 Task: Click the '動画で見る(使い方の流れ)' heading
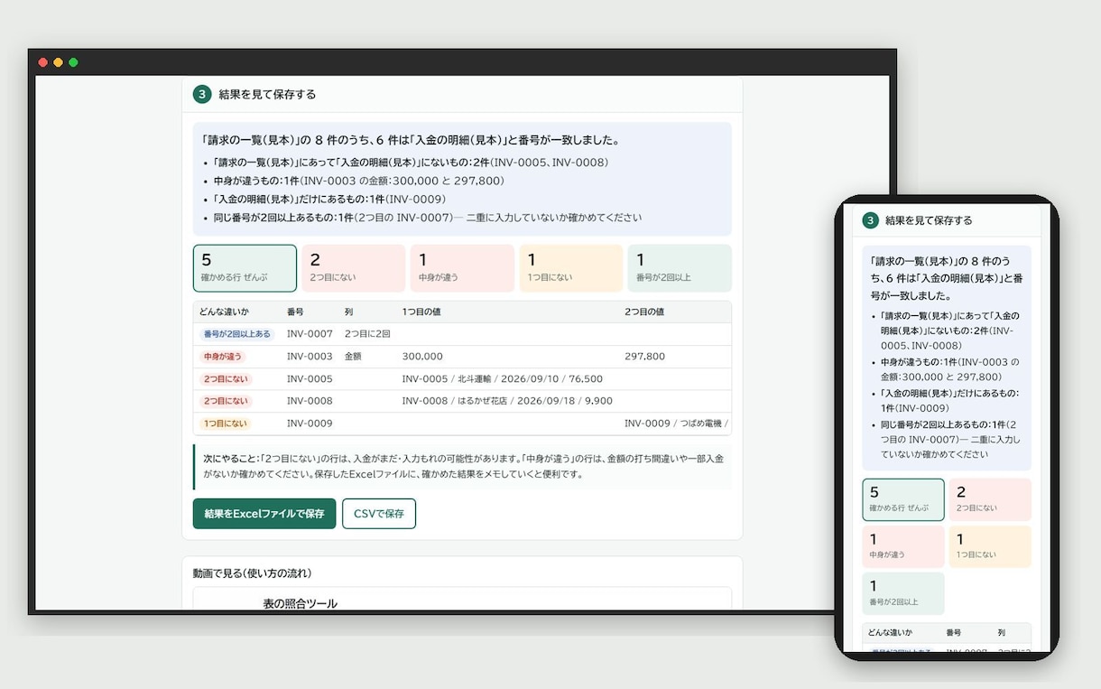[253, 573]
